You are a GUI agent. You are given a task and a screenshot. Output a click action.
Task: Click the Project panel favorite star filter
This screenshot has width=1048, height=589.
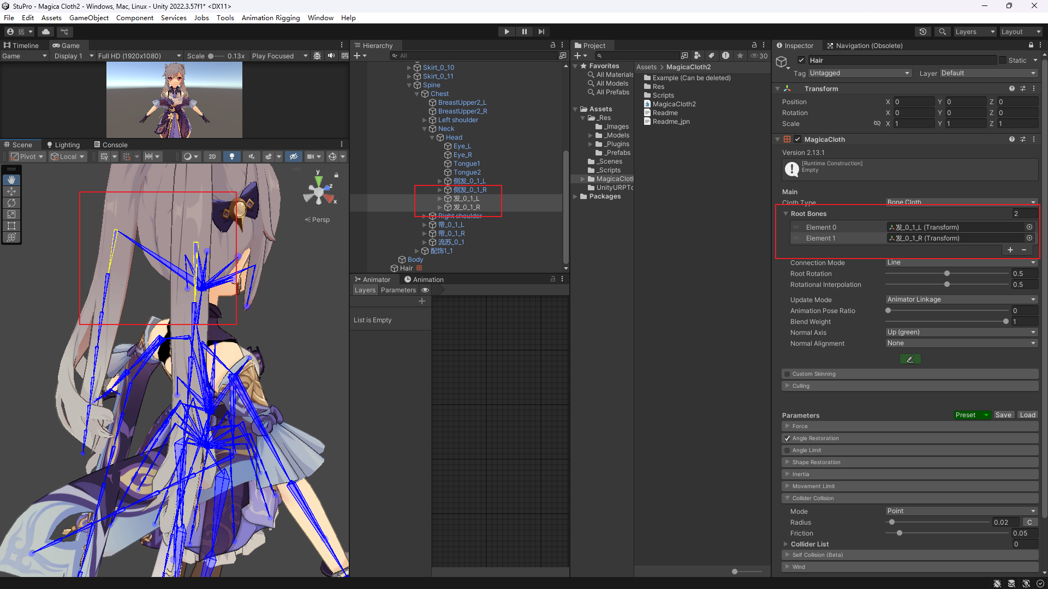[x=740, y=56]
